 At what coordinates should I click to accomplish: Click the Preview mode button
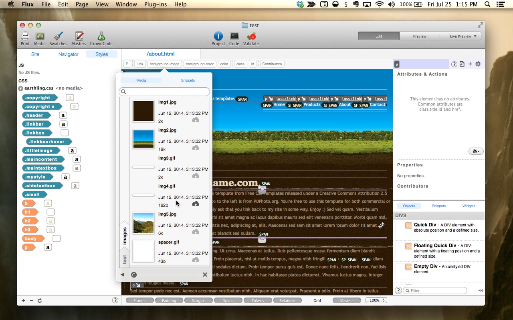pyautogui.click(x=420, y=36)
